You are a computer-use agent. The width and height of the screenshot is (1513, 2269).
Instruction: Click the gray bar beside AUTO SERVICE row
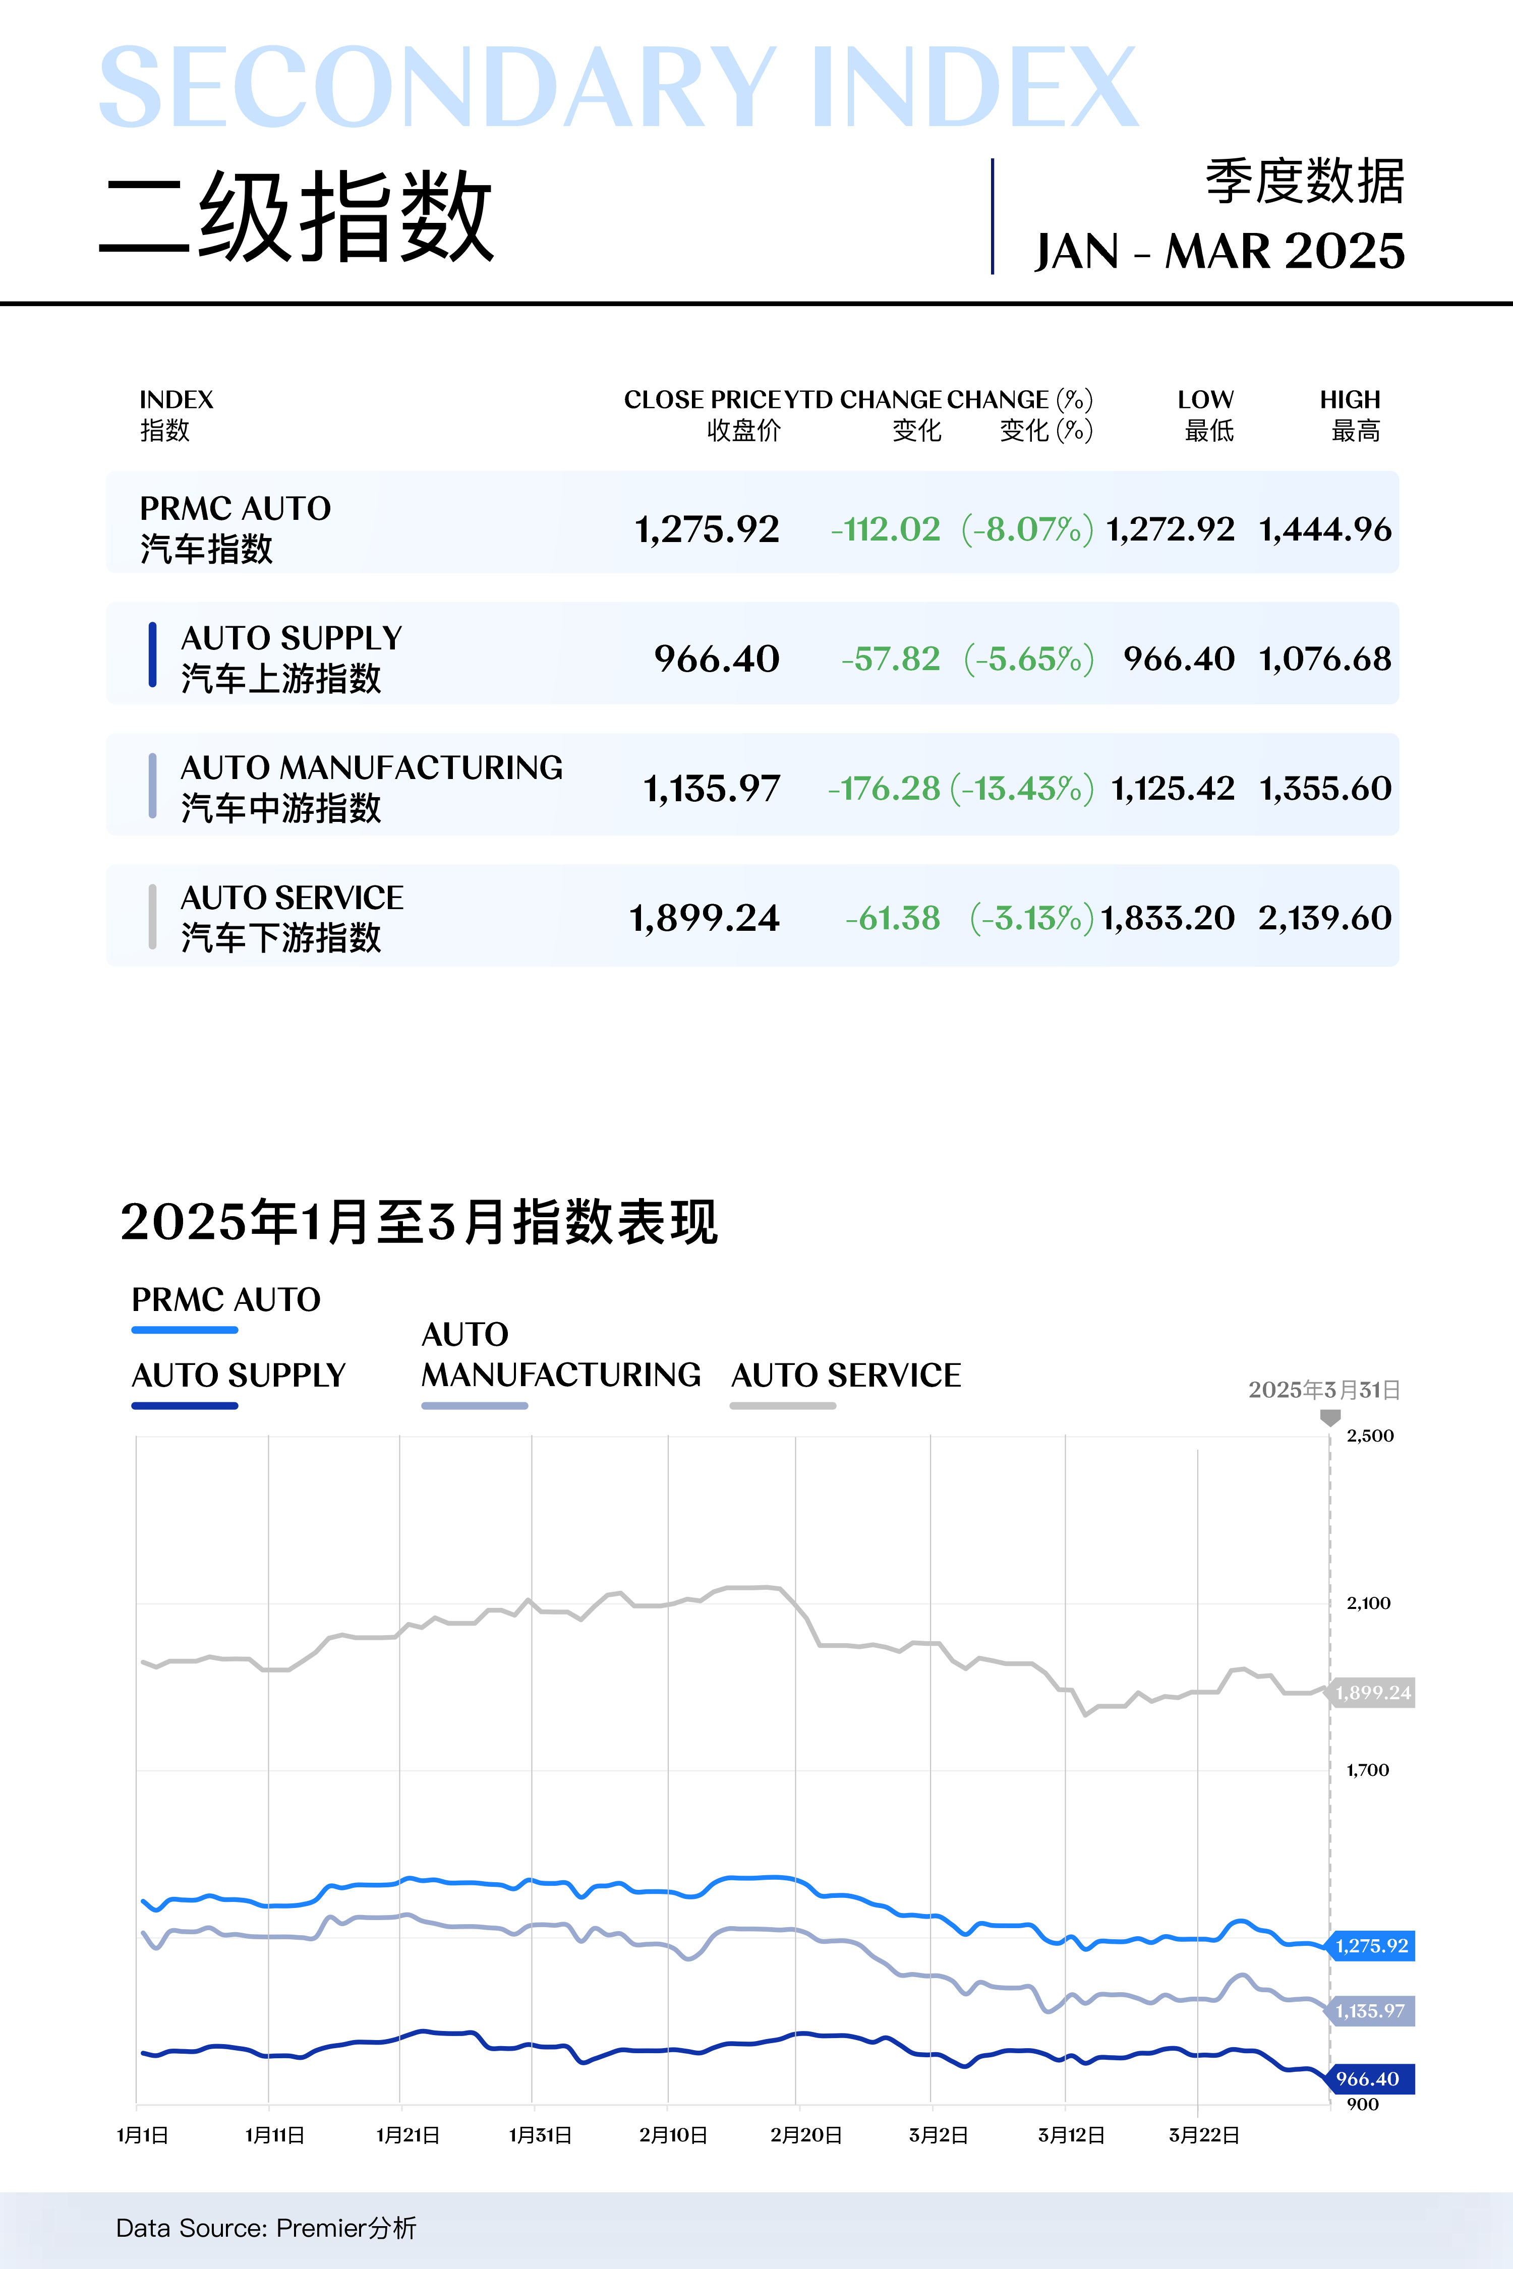tap(152, 917)
